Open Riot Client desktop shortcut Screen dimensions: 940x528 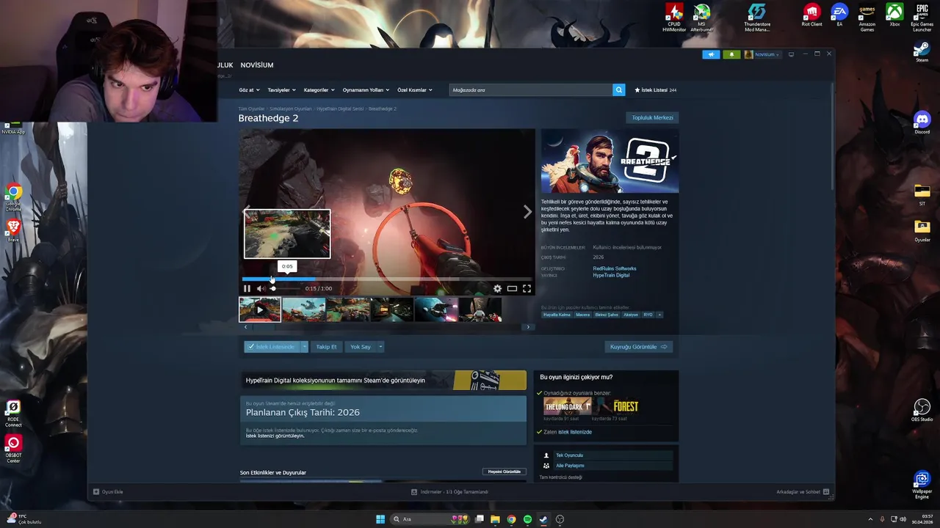click(x=811, y=15)
